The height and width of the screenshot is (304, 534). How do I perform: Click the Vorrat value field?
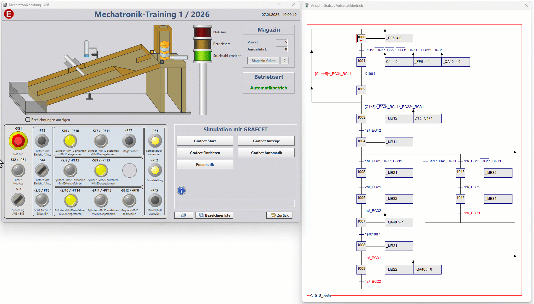[x=281, y=42]
